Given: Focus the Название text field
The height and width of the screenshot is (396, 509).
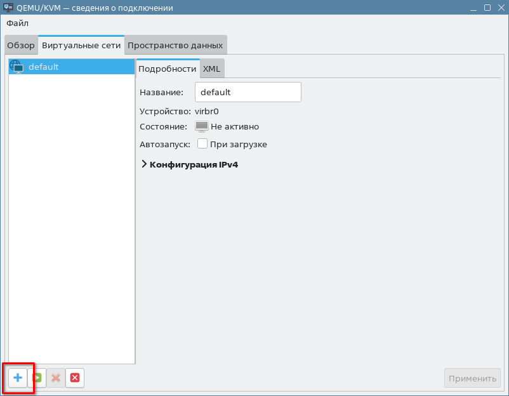Looking at the screenshot, I should coord(248,92).
